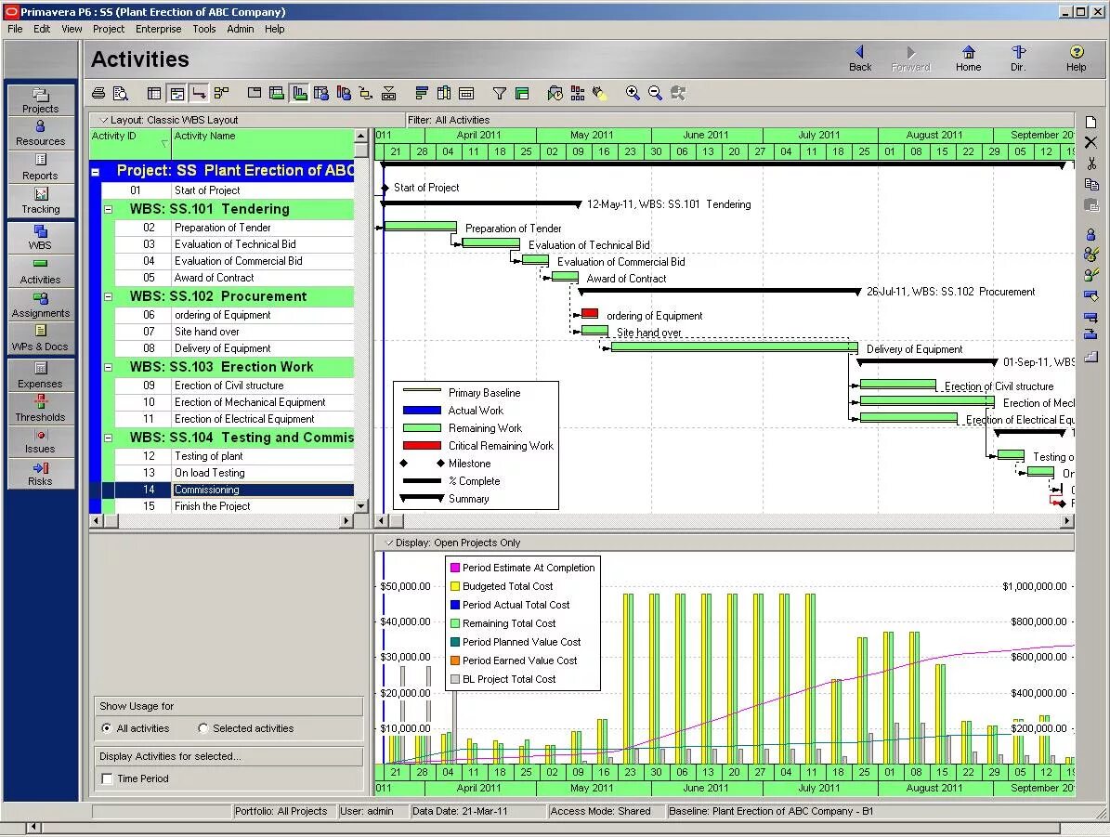Open the Resources sidebar item
This screenshot has height=837, width=1110.
tap(40, 133)
